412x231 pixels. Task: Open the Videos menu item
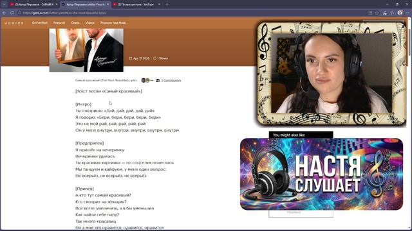tap(89, 23)
